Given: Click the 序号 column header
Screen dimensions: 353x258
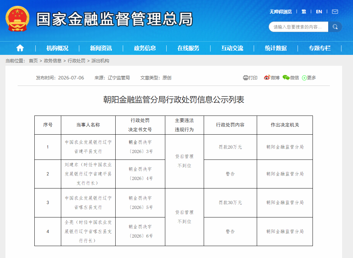Looking at the screenshot, I should (x=48, y=125).
